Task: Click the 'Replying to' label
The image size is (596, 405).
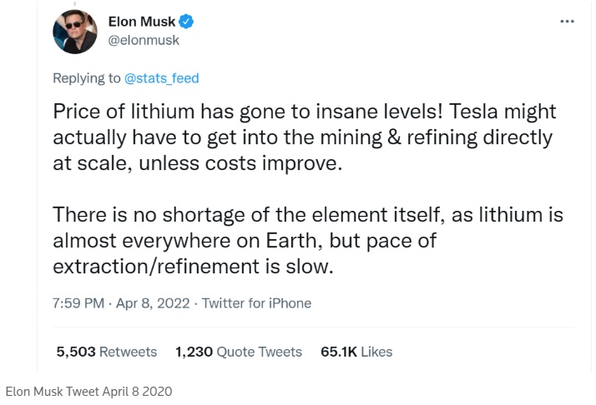Action: coord(86,78)
